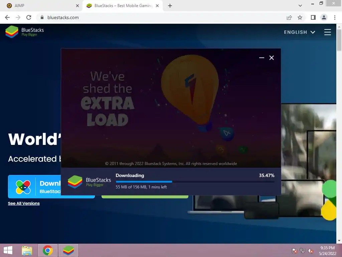
Task: Open Chrome profile avatar
Action: [x=324, y=17]
